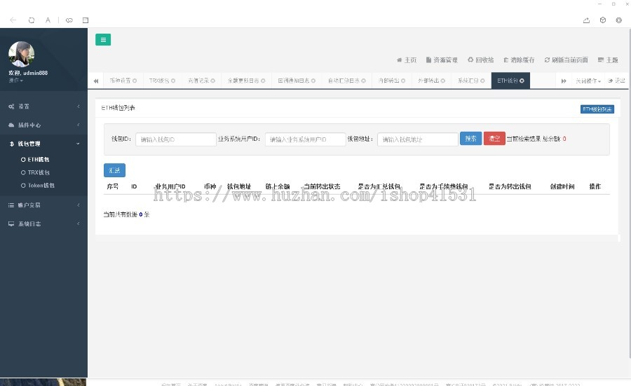Click 清除缓存 clear cache

[x=519, y=60]
